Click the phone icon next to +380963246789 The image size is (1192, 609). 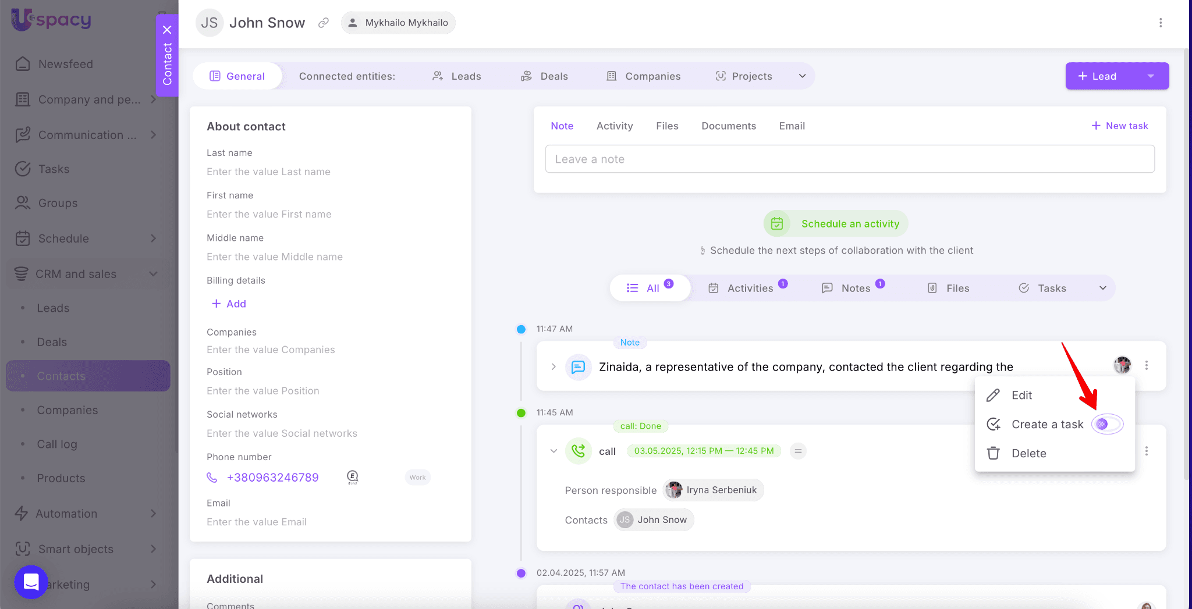(212, 478)
